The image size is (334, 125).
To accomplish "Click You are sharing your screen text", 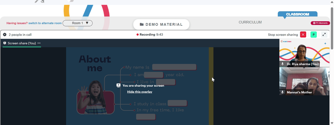I will (143, 86).
